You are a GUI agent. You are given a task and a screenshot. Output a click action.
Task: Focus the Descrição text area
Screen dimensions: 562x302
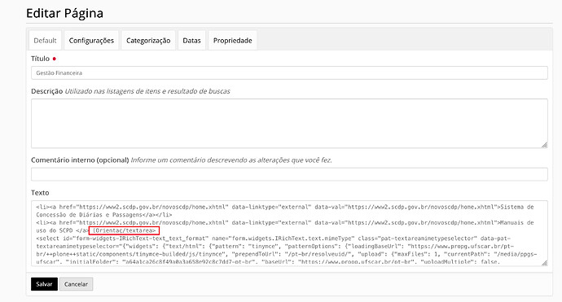pos(289,123)
